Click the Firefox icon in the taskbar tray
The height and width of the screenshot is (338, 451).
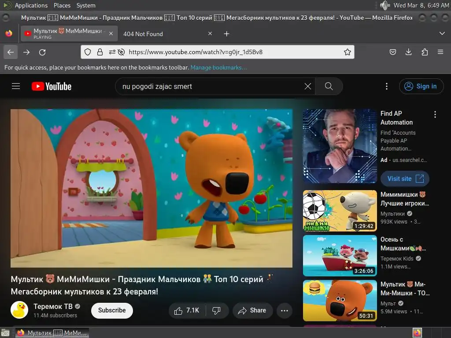point(418,333)
